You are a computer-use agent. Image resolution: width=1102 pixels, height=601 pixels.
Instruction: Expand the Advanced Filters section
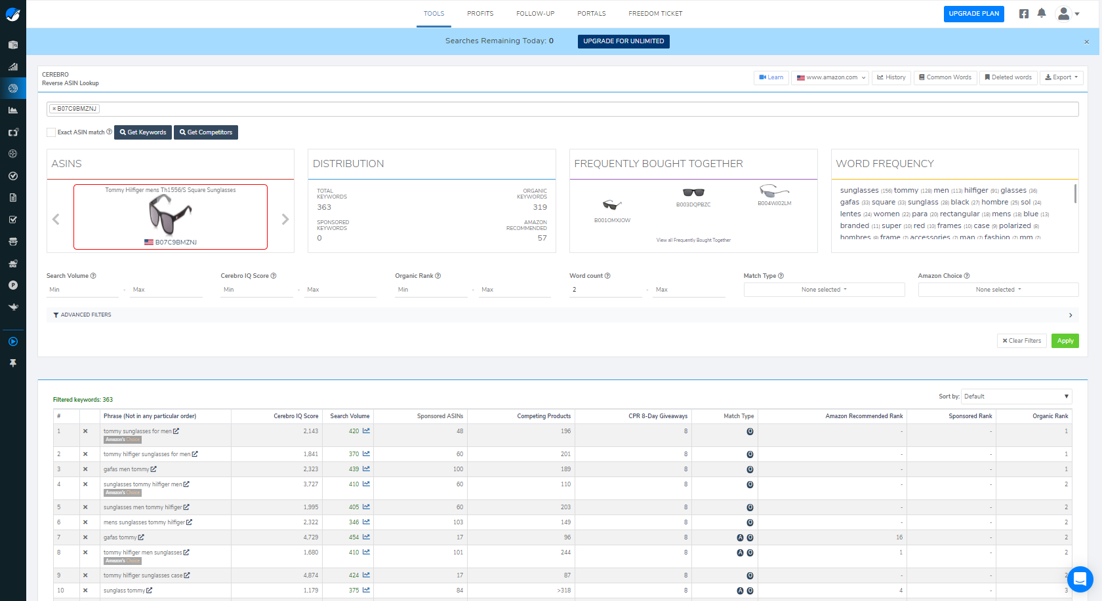click(563, 315)
